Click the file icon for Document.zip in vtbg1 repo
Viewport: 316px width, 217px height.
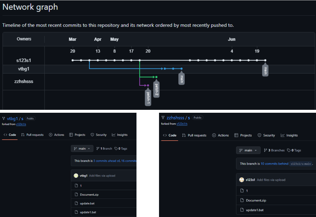tap(76, 194)
